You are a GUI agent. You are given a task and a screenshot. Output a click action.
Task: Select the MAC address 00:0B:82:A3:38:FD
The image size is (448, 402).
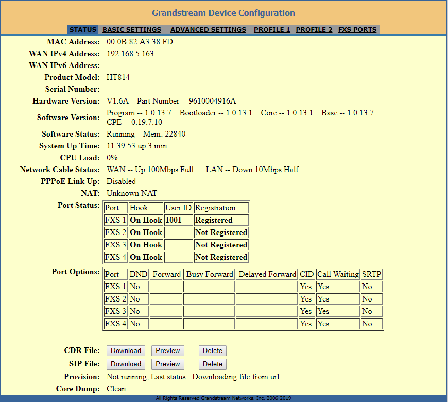[140, 42]
